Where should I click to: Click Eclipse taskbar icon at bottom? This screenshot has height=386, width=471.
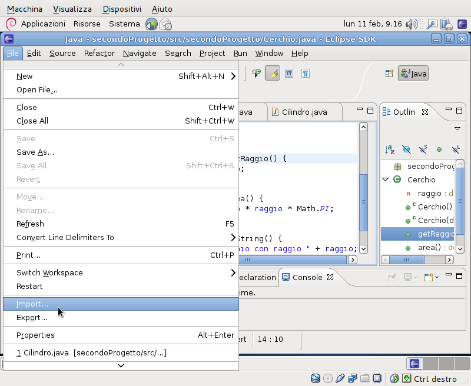(x=414, y=364)
